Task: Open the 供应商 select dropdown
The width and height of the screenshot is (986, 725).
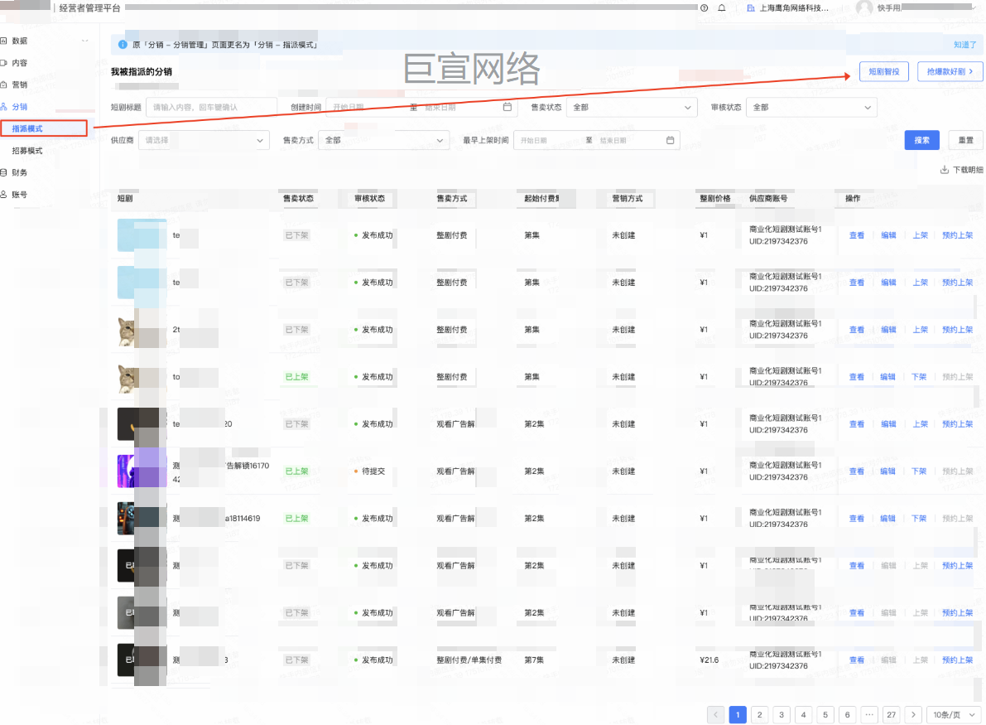Action: pyautogui.click(x=204, y=141)
